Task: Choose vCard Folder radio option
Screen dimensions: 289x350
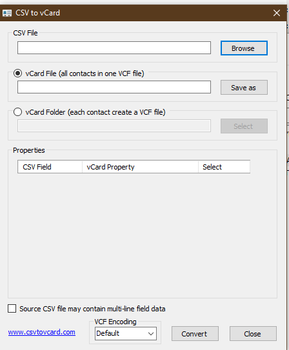Action: coord(17,112)
